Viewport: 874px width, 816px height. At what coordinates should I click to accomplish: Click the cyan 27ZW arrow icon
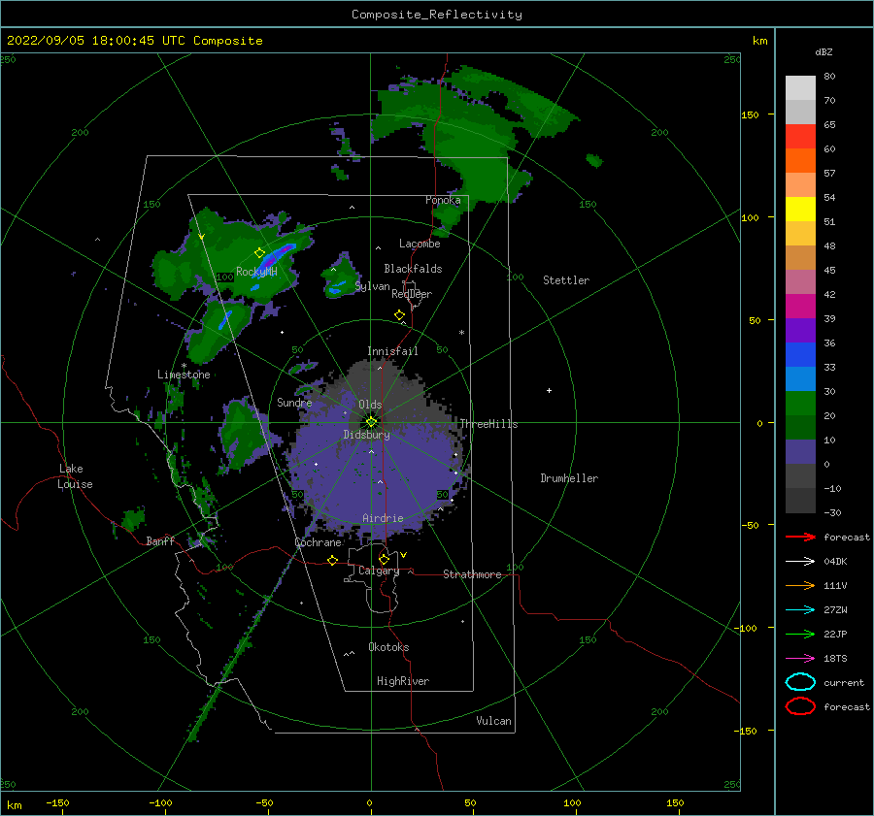click(800, 610)
